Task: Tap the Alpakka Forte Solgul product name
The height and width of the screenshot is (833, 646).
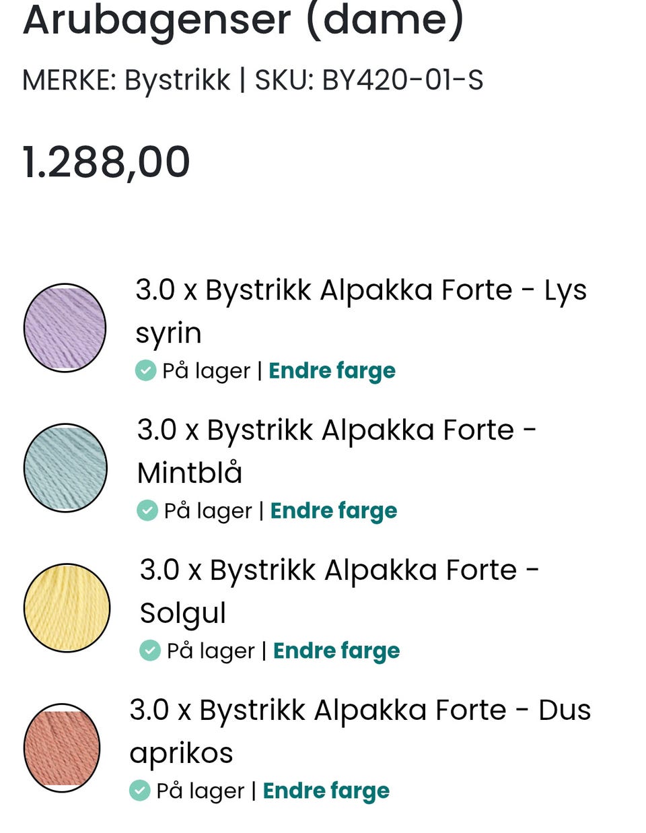Action: 339,591
